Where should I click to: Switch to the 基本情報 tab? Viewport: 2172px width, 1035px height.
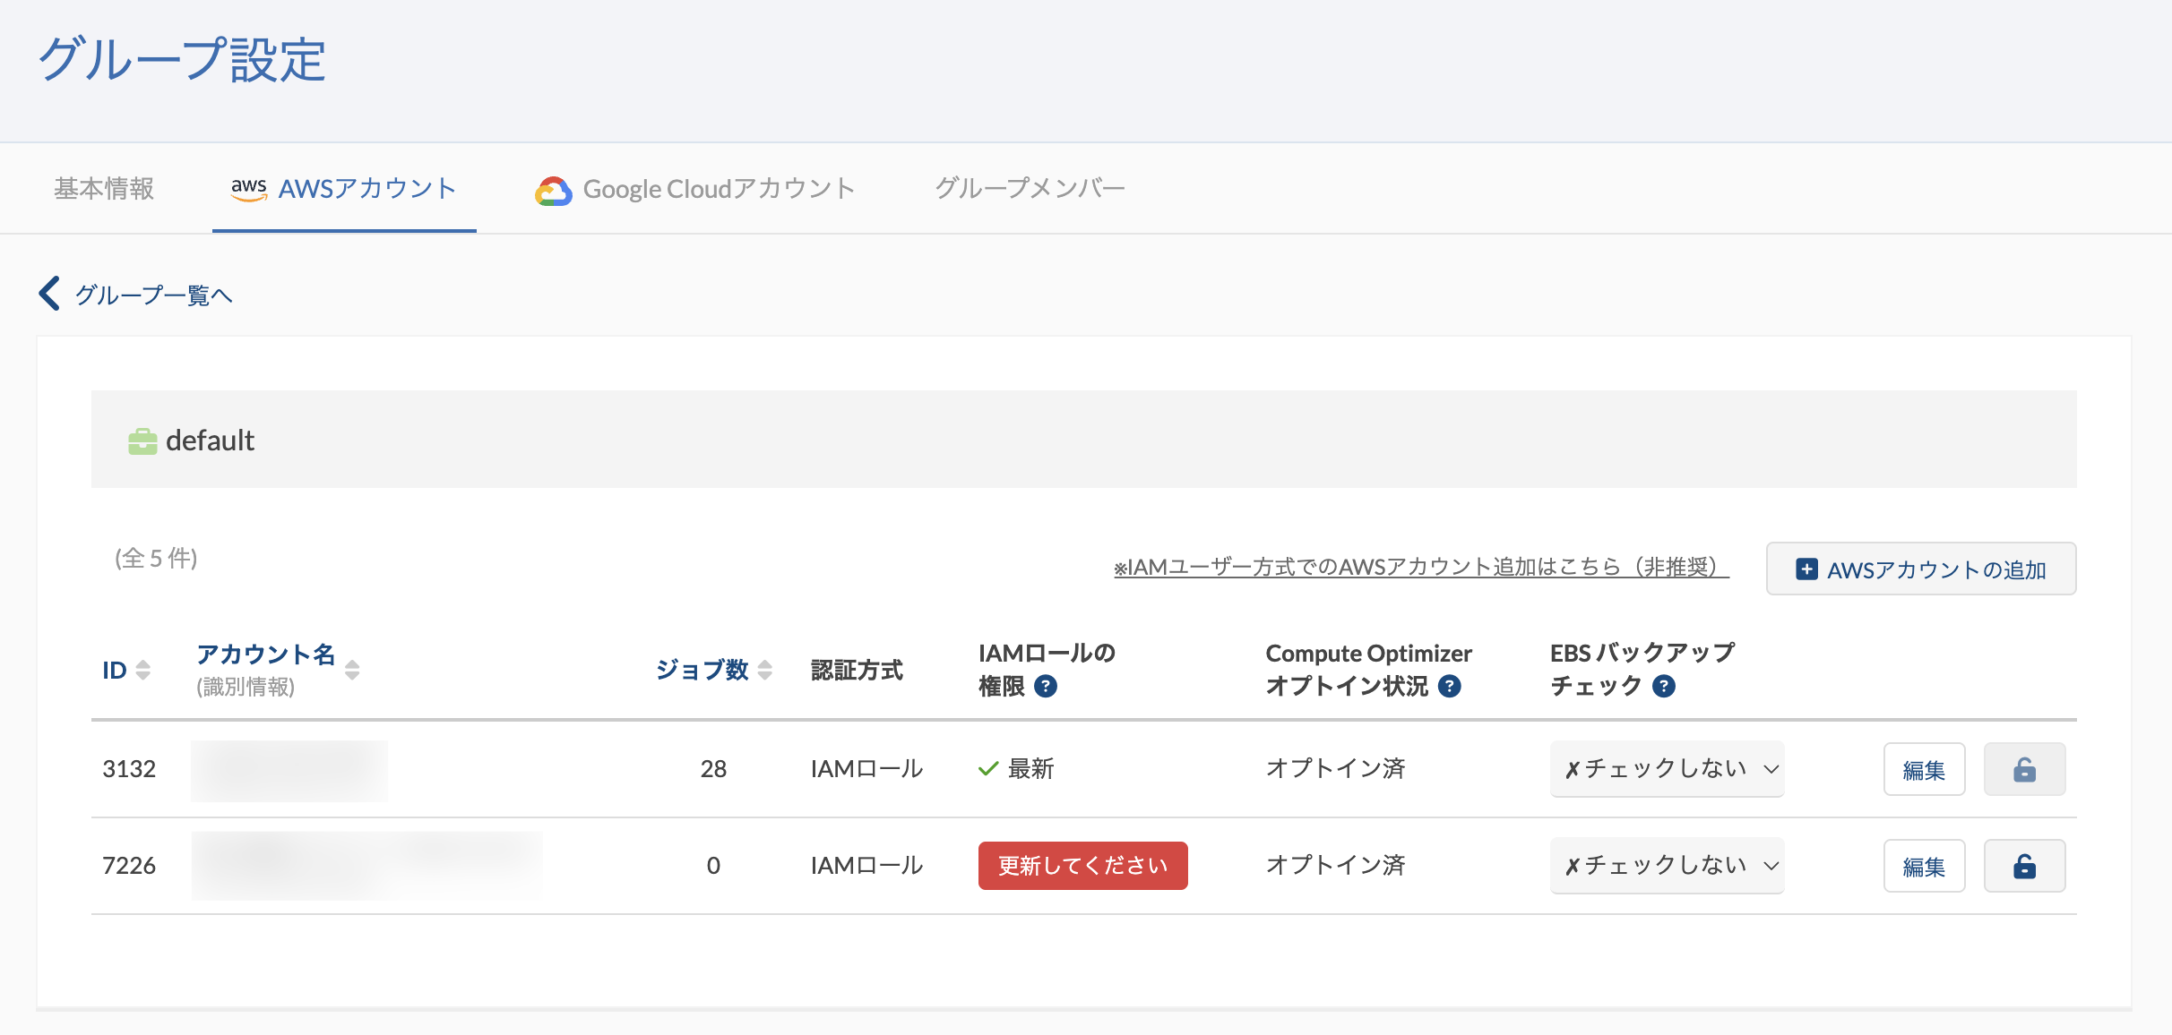(x=104, y=189)
